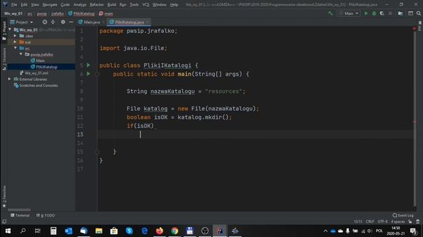Expand the out folder
Image resolution: width=423 pixels, height=237 pixels.
tap(15, 42)
